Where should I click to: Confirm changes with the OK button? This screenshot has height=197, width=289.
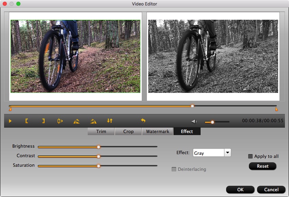click(x=240, y=190)
